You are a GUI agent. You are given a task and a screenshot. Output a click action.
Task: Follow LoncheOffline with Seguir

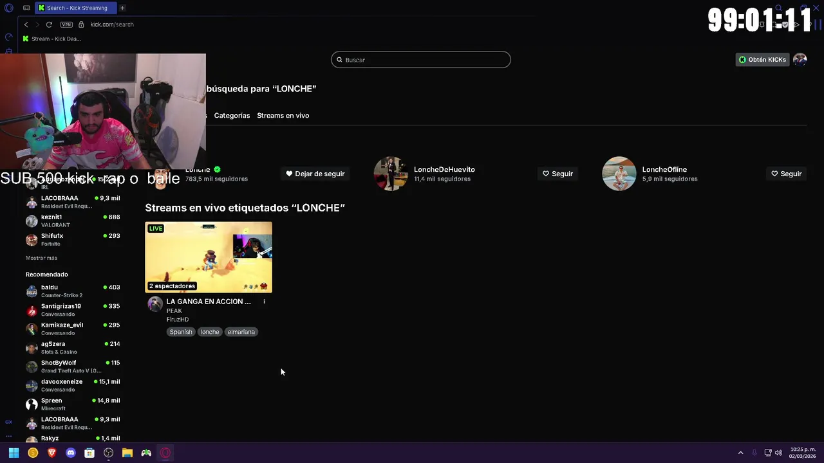tap(786, 174)
